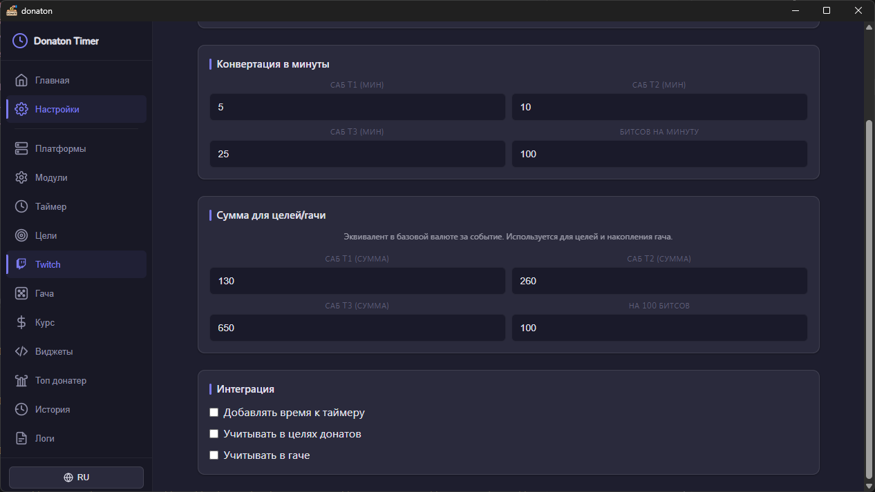875x492 pixels.
Task: Click the НА 100 БИТСОВ input field
Action: point(659,328)
